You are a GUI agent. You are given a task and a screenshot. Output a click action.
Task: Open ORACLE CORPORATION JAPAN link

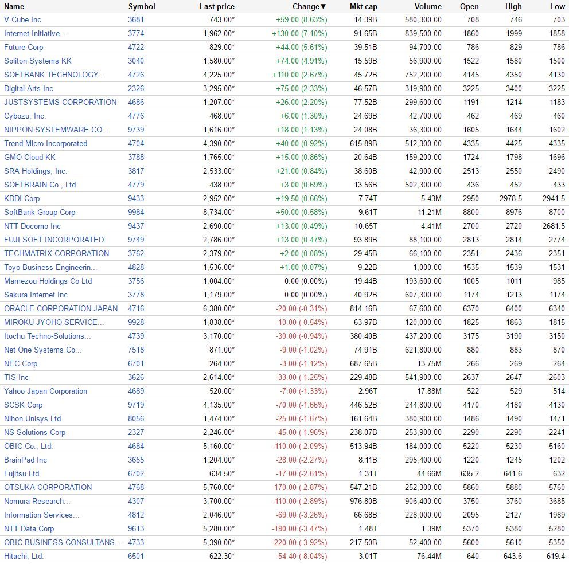[61, 310]
